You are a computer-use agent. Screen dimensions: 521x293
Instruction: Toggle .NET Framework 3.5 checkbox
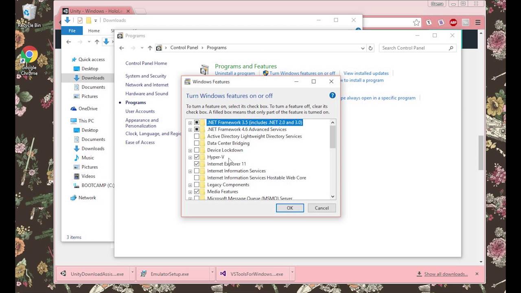pos(197,122)
